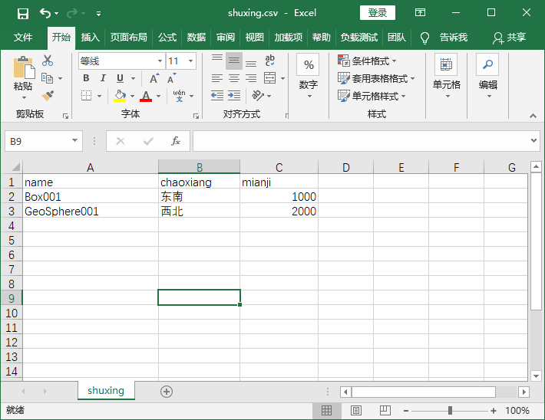Click the Increase Font Size icon
The height and width of the screenshot is (420, 545).
(x=154, y=78)
